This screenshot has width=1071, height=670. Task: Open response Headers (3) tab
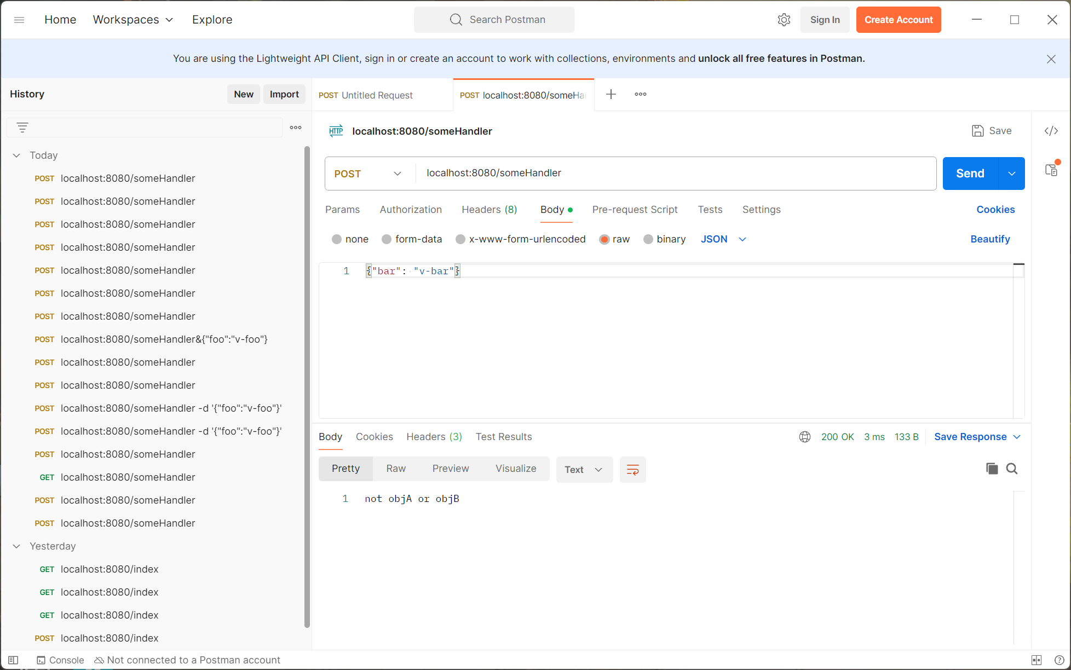coord(434,437)
